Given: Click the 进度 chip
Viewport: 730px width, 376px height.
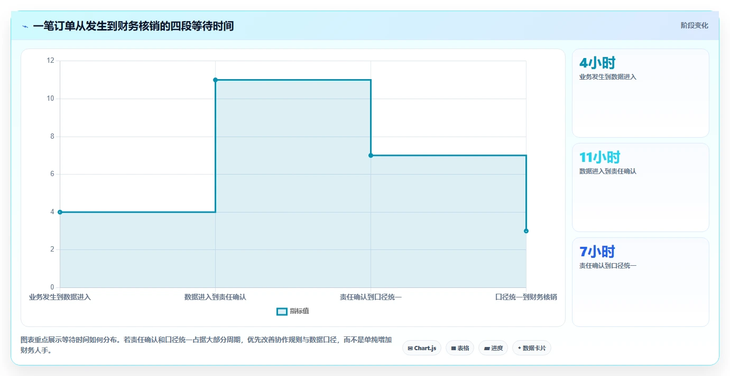Looking at the screenshot, I should click(493, 348).
